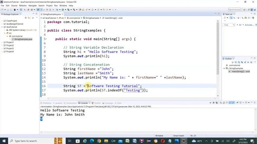257x144 pixels.
Task: Click the Windows Start button
Action: (4, 141)
